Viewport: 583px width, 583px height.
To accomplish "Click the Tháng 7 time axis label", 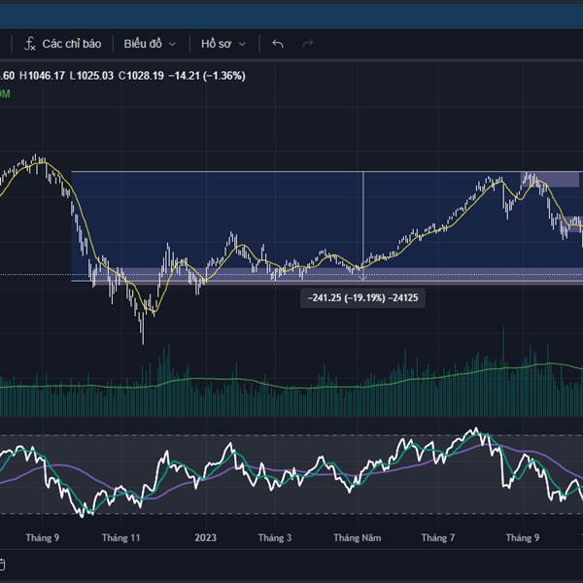I will (x=437, y=537).
